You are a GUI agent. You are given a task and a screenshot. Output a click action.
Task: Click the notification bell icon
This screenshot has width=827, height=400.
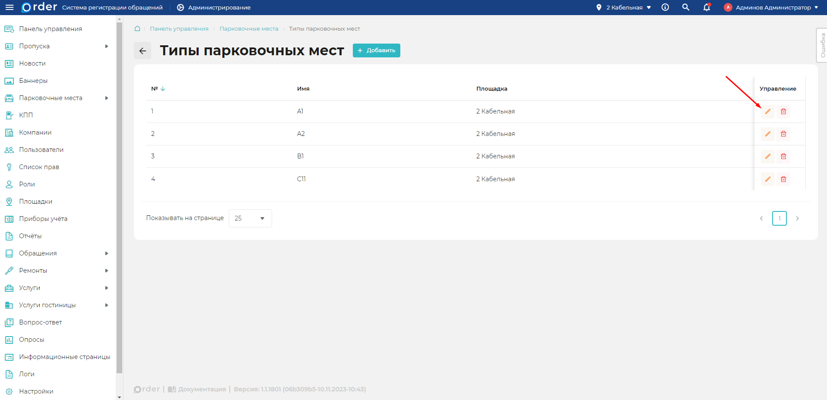[707, 7]
